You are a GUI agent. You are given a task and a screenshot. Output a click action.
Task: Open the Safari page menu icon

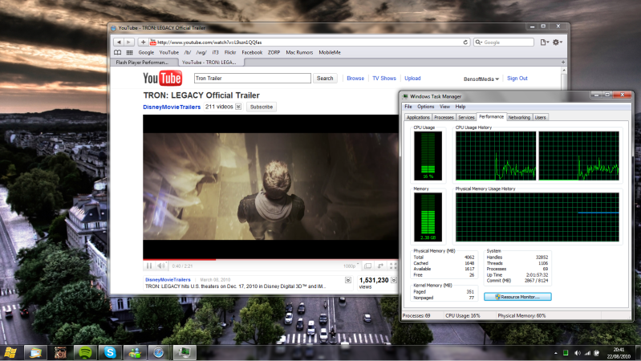[544, 42]
